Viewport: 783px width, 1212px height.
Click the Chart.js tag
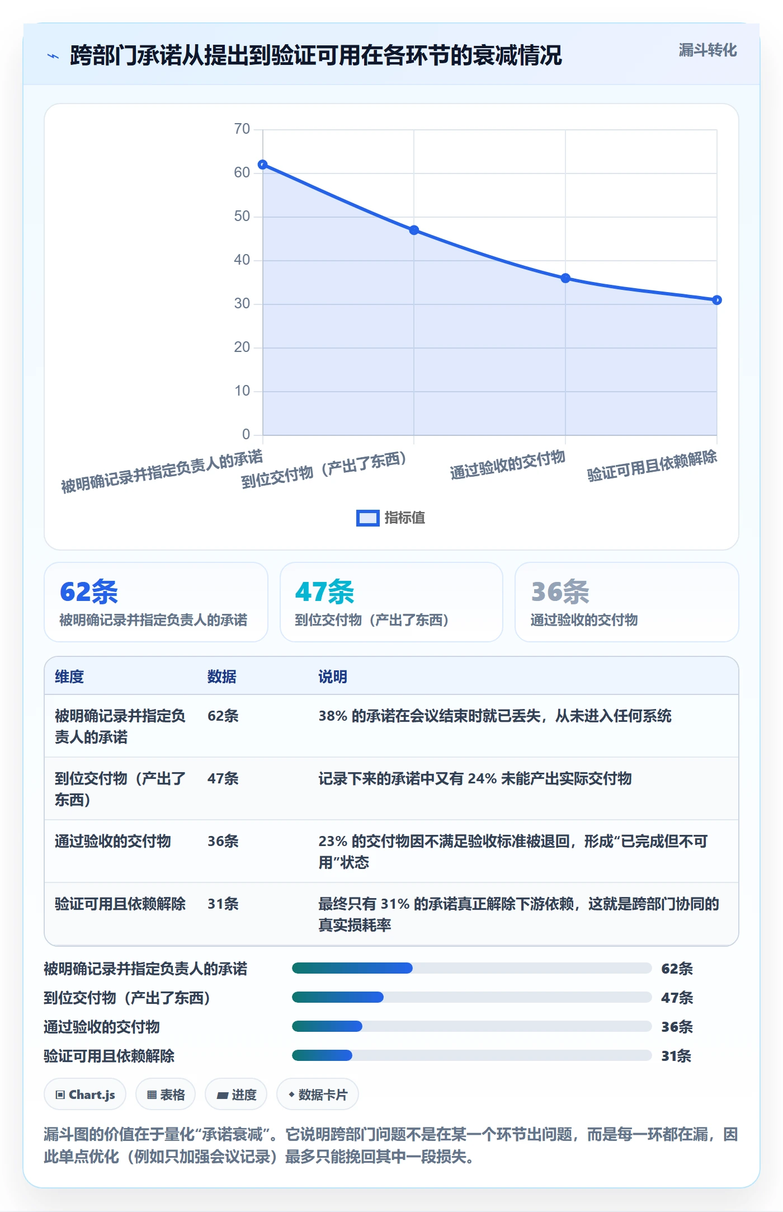point(85,1094)
